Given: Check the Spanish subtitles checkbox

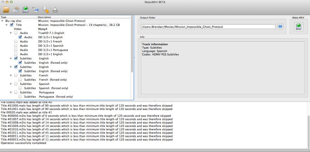Looking at the screenshot, I should [16, 84].
